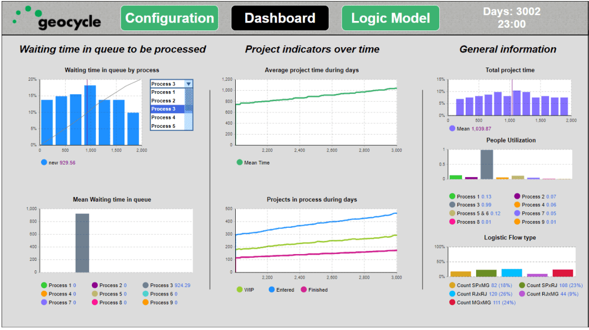Toggle the blue 'new' legend marker

(44, 162)
